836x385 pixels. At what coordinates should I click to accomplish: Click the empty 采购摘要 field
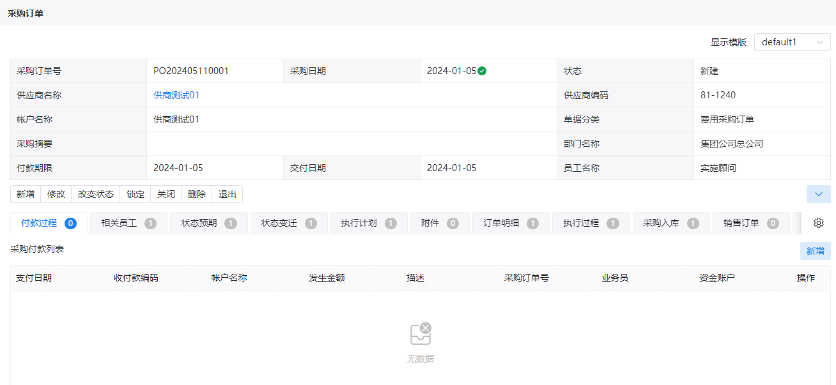pyautogui.click(x=352, y=144)
